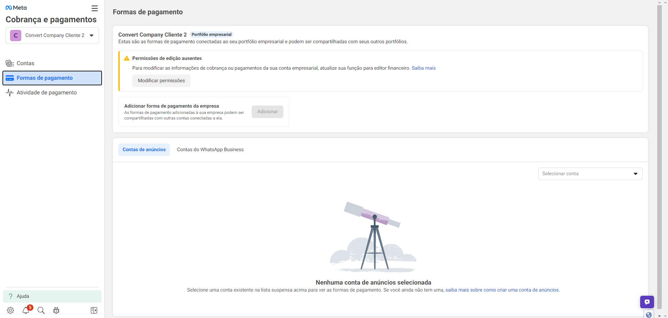
Task: Toggle the sidebar panel layout icon
Action: [x=94, y=310]
